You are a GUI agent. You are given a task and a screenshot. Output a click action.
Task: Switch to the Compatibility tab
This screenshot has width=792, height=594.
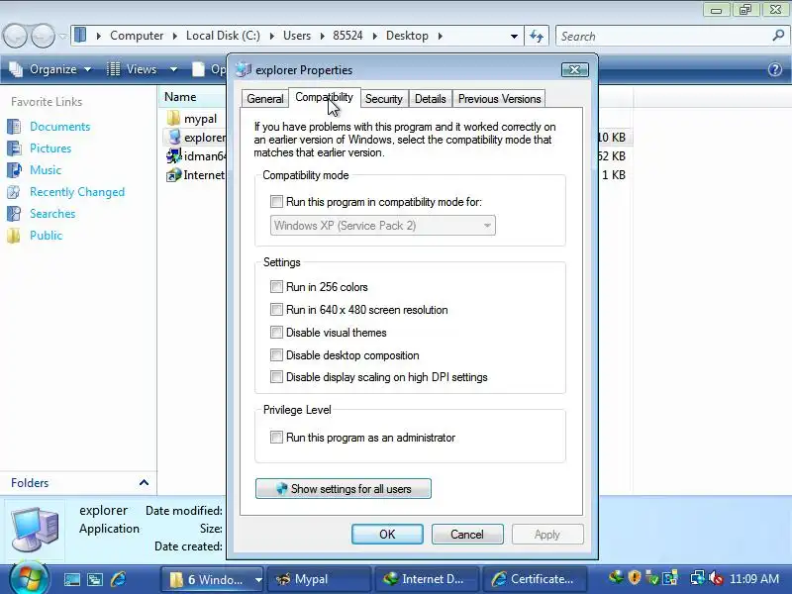tap(324, 97)
